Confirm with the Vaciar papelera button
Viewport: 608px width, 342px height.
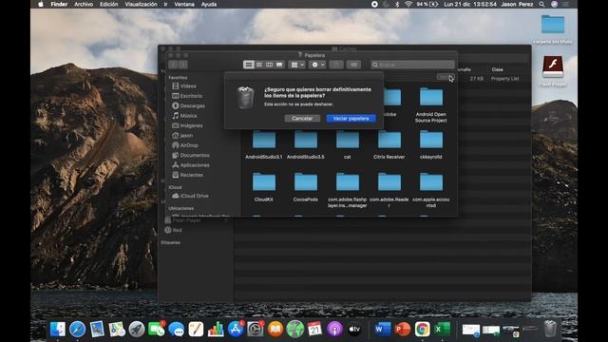click(x=351, y=118)
